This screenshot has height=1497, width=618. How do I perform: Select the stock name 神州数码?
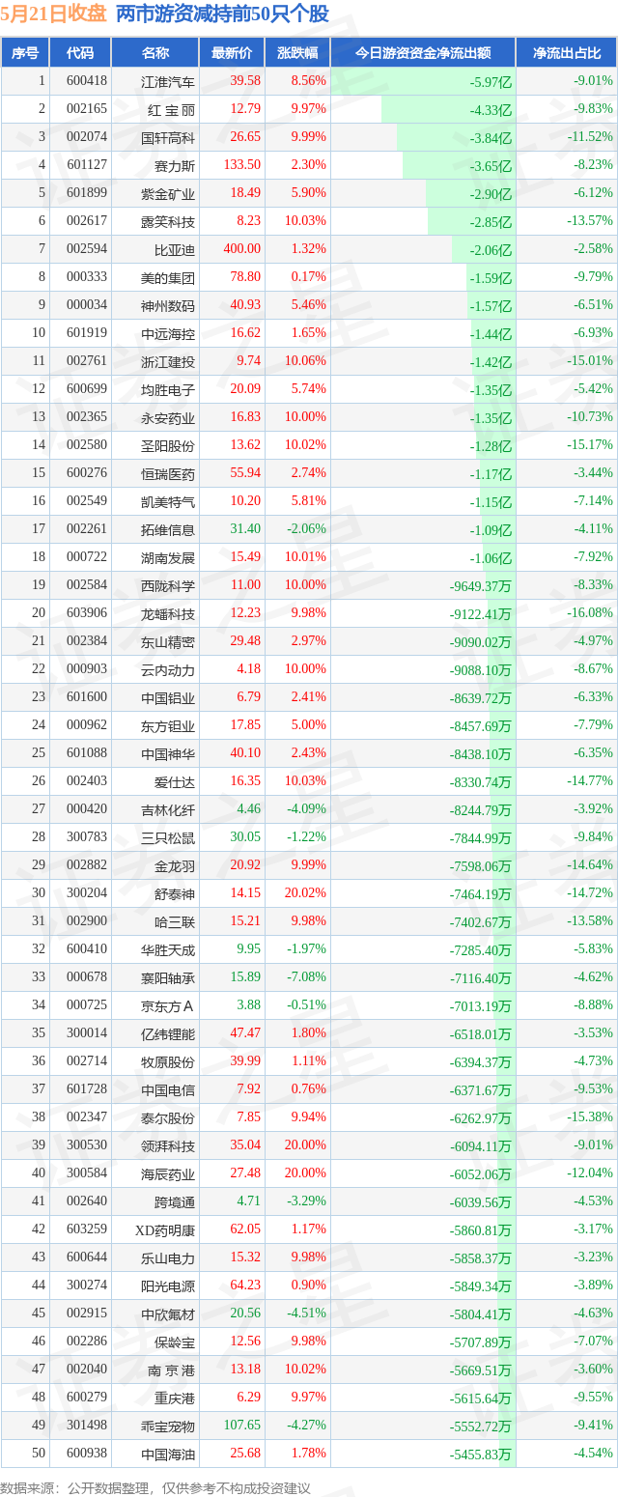point(168,305)
